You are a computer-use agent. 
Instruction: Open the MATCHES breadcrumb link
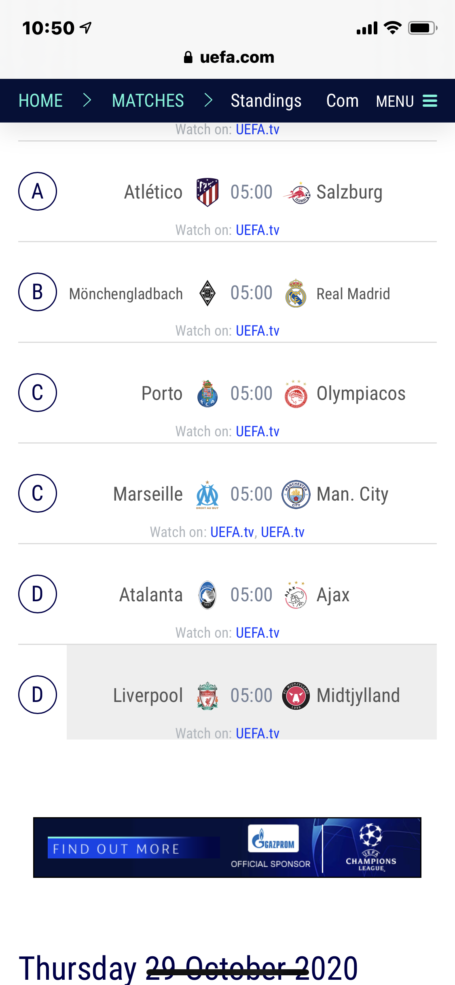pyautogui.click(x=148, y=101)
